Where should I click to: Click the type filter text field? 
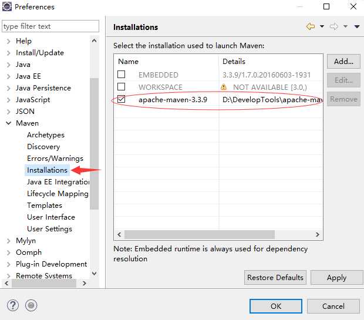(50, 26)
